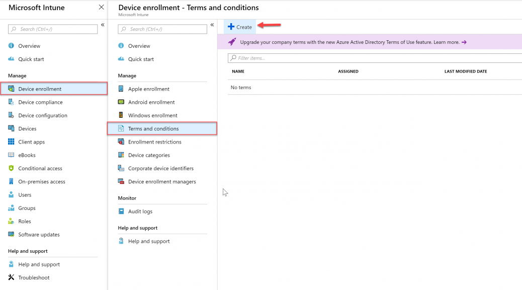
Task: Sort by the NAME column header
Action: pyautogui.click(x=238, y=71)
